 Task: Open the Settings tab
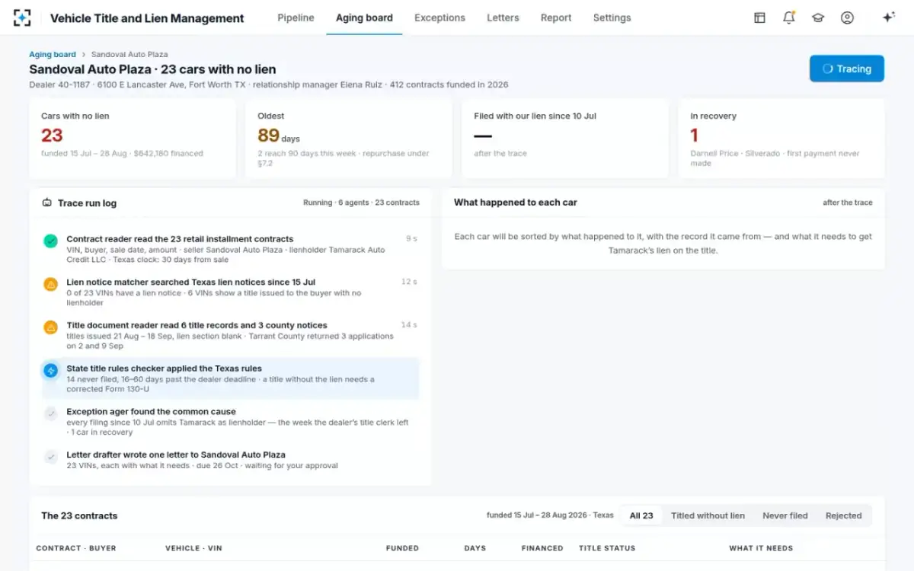tap(612, 18)
